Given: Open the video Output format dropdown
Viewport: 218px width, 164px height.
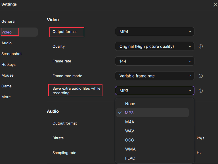Looking at the screenshot, I should 154,31.
